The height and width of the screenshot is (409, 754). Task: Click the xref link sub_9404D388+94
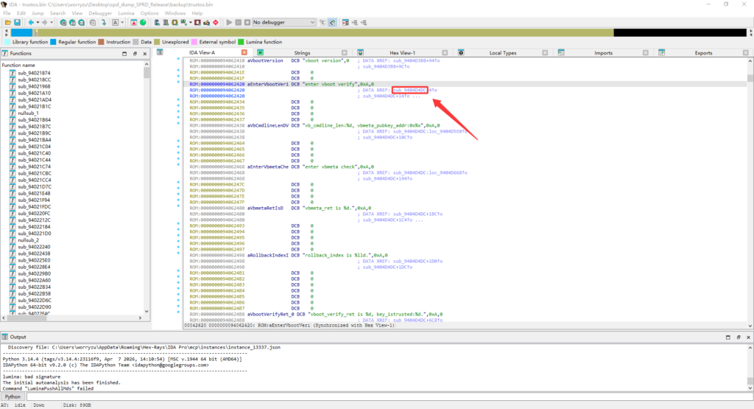click(x=417, y=60)
